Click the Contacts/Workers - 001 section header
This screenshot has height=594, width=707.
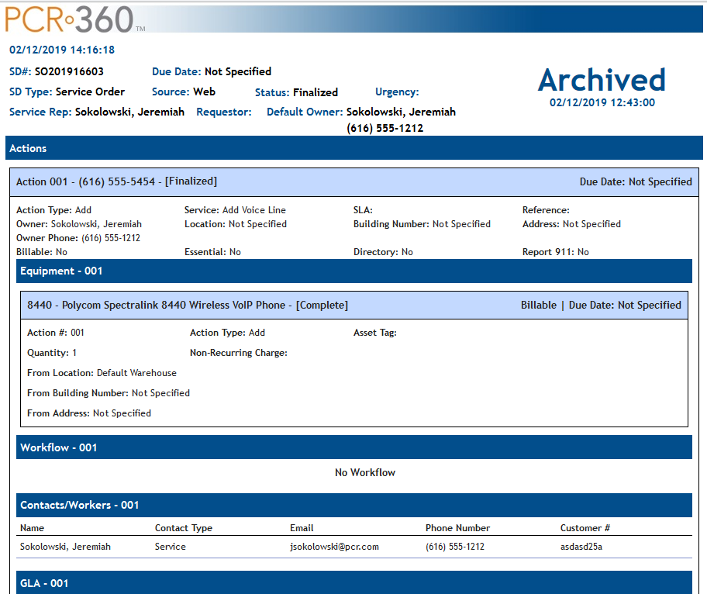pos(354,505)
